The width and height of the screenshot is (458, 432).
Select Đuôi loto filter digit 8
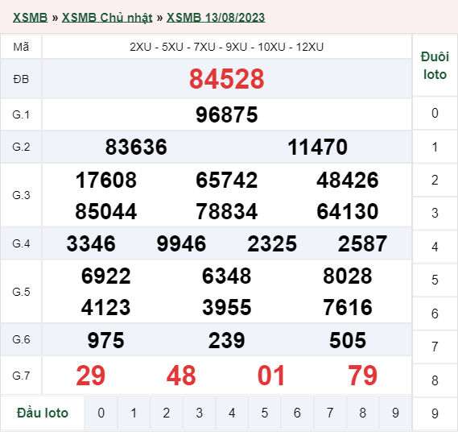coord(435,380)
